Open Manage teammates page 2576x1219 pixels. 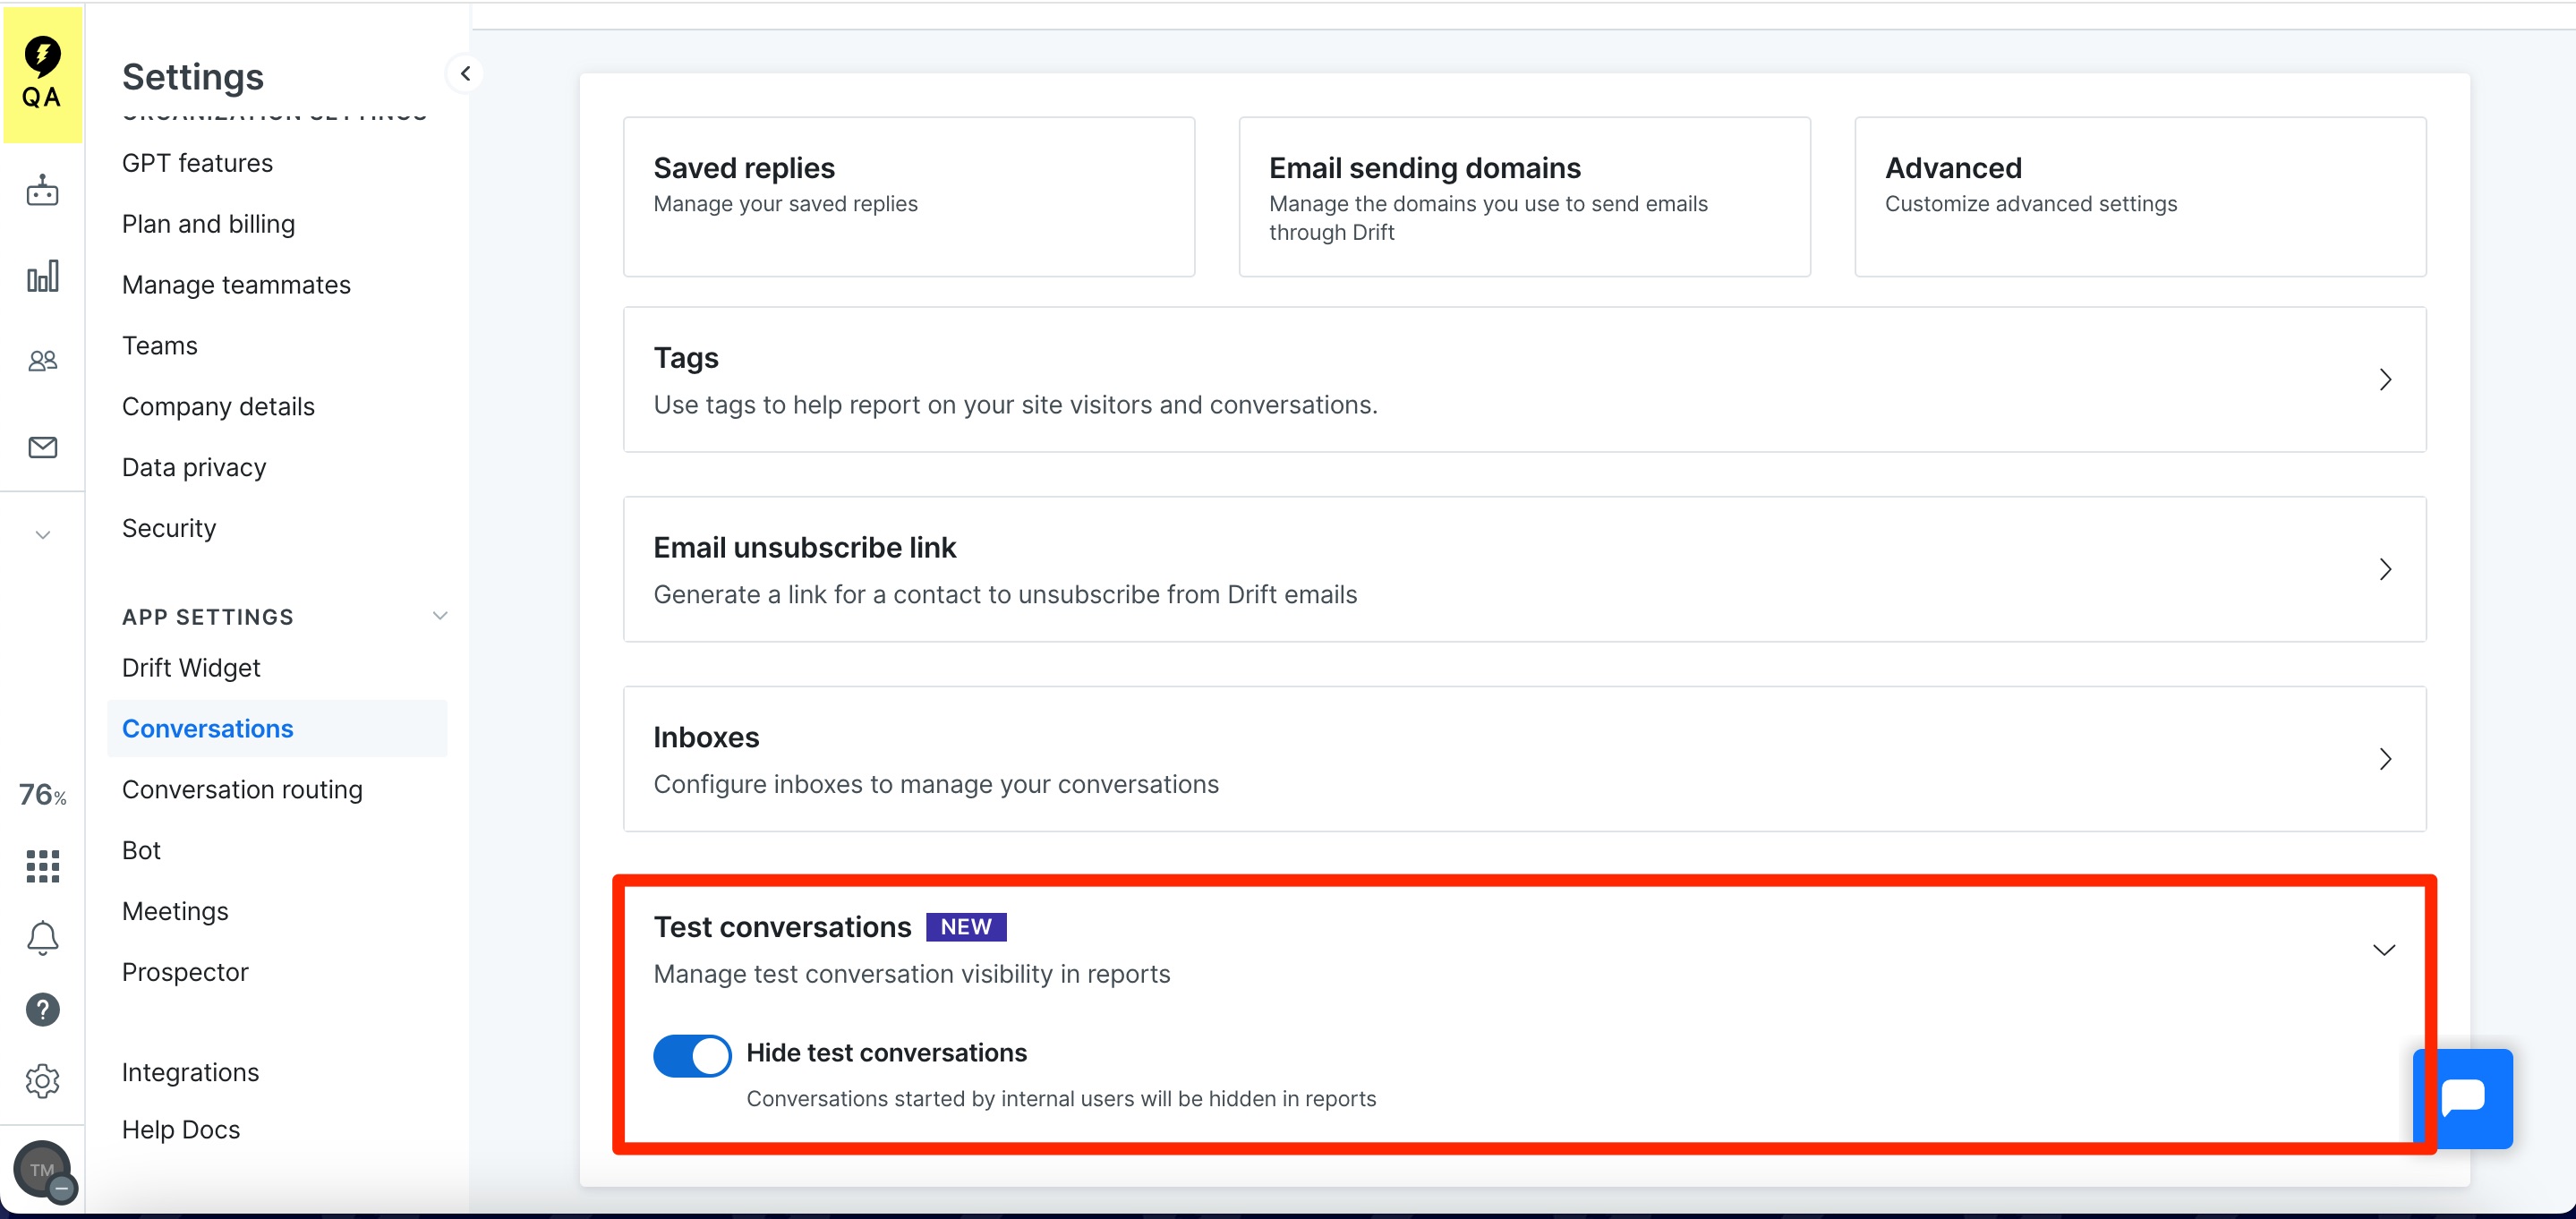pyautogui.click(x=236, y=285)
